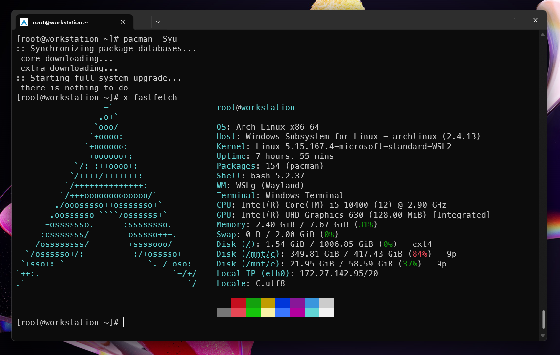This screenshot has width=560, height=355.
Task: Click the 'Swap: 0 B / 2.00 GiB' line
Action: (277, 235)
